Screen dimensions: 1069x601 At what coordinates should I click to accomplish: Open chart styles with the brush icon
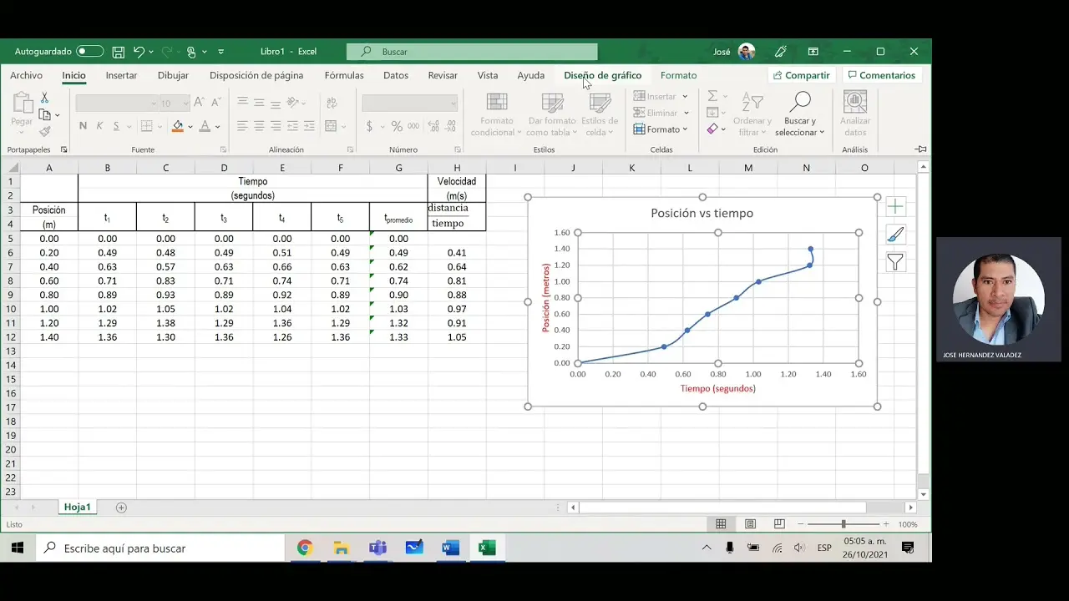(x=894, y=235)
